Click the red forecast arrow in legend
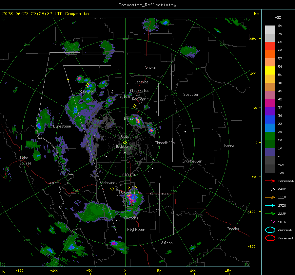The image size is (295, 275). click(270, 181)
